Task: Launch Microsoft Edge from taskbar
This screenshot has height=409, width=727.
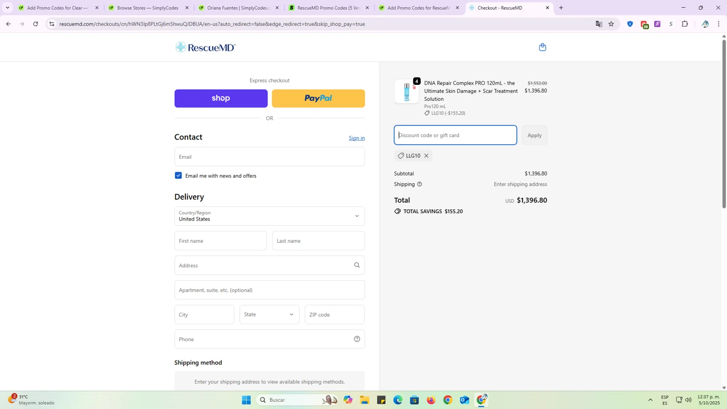Action: click(x=398, y=400)
